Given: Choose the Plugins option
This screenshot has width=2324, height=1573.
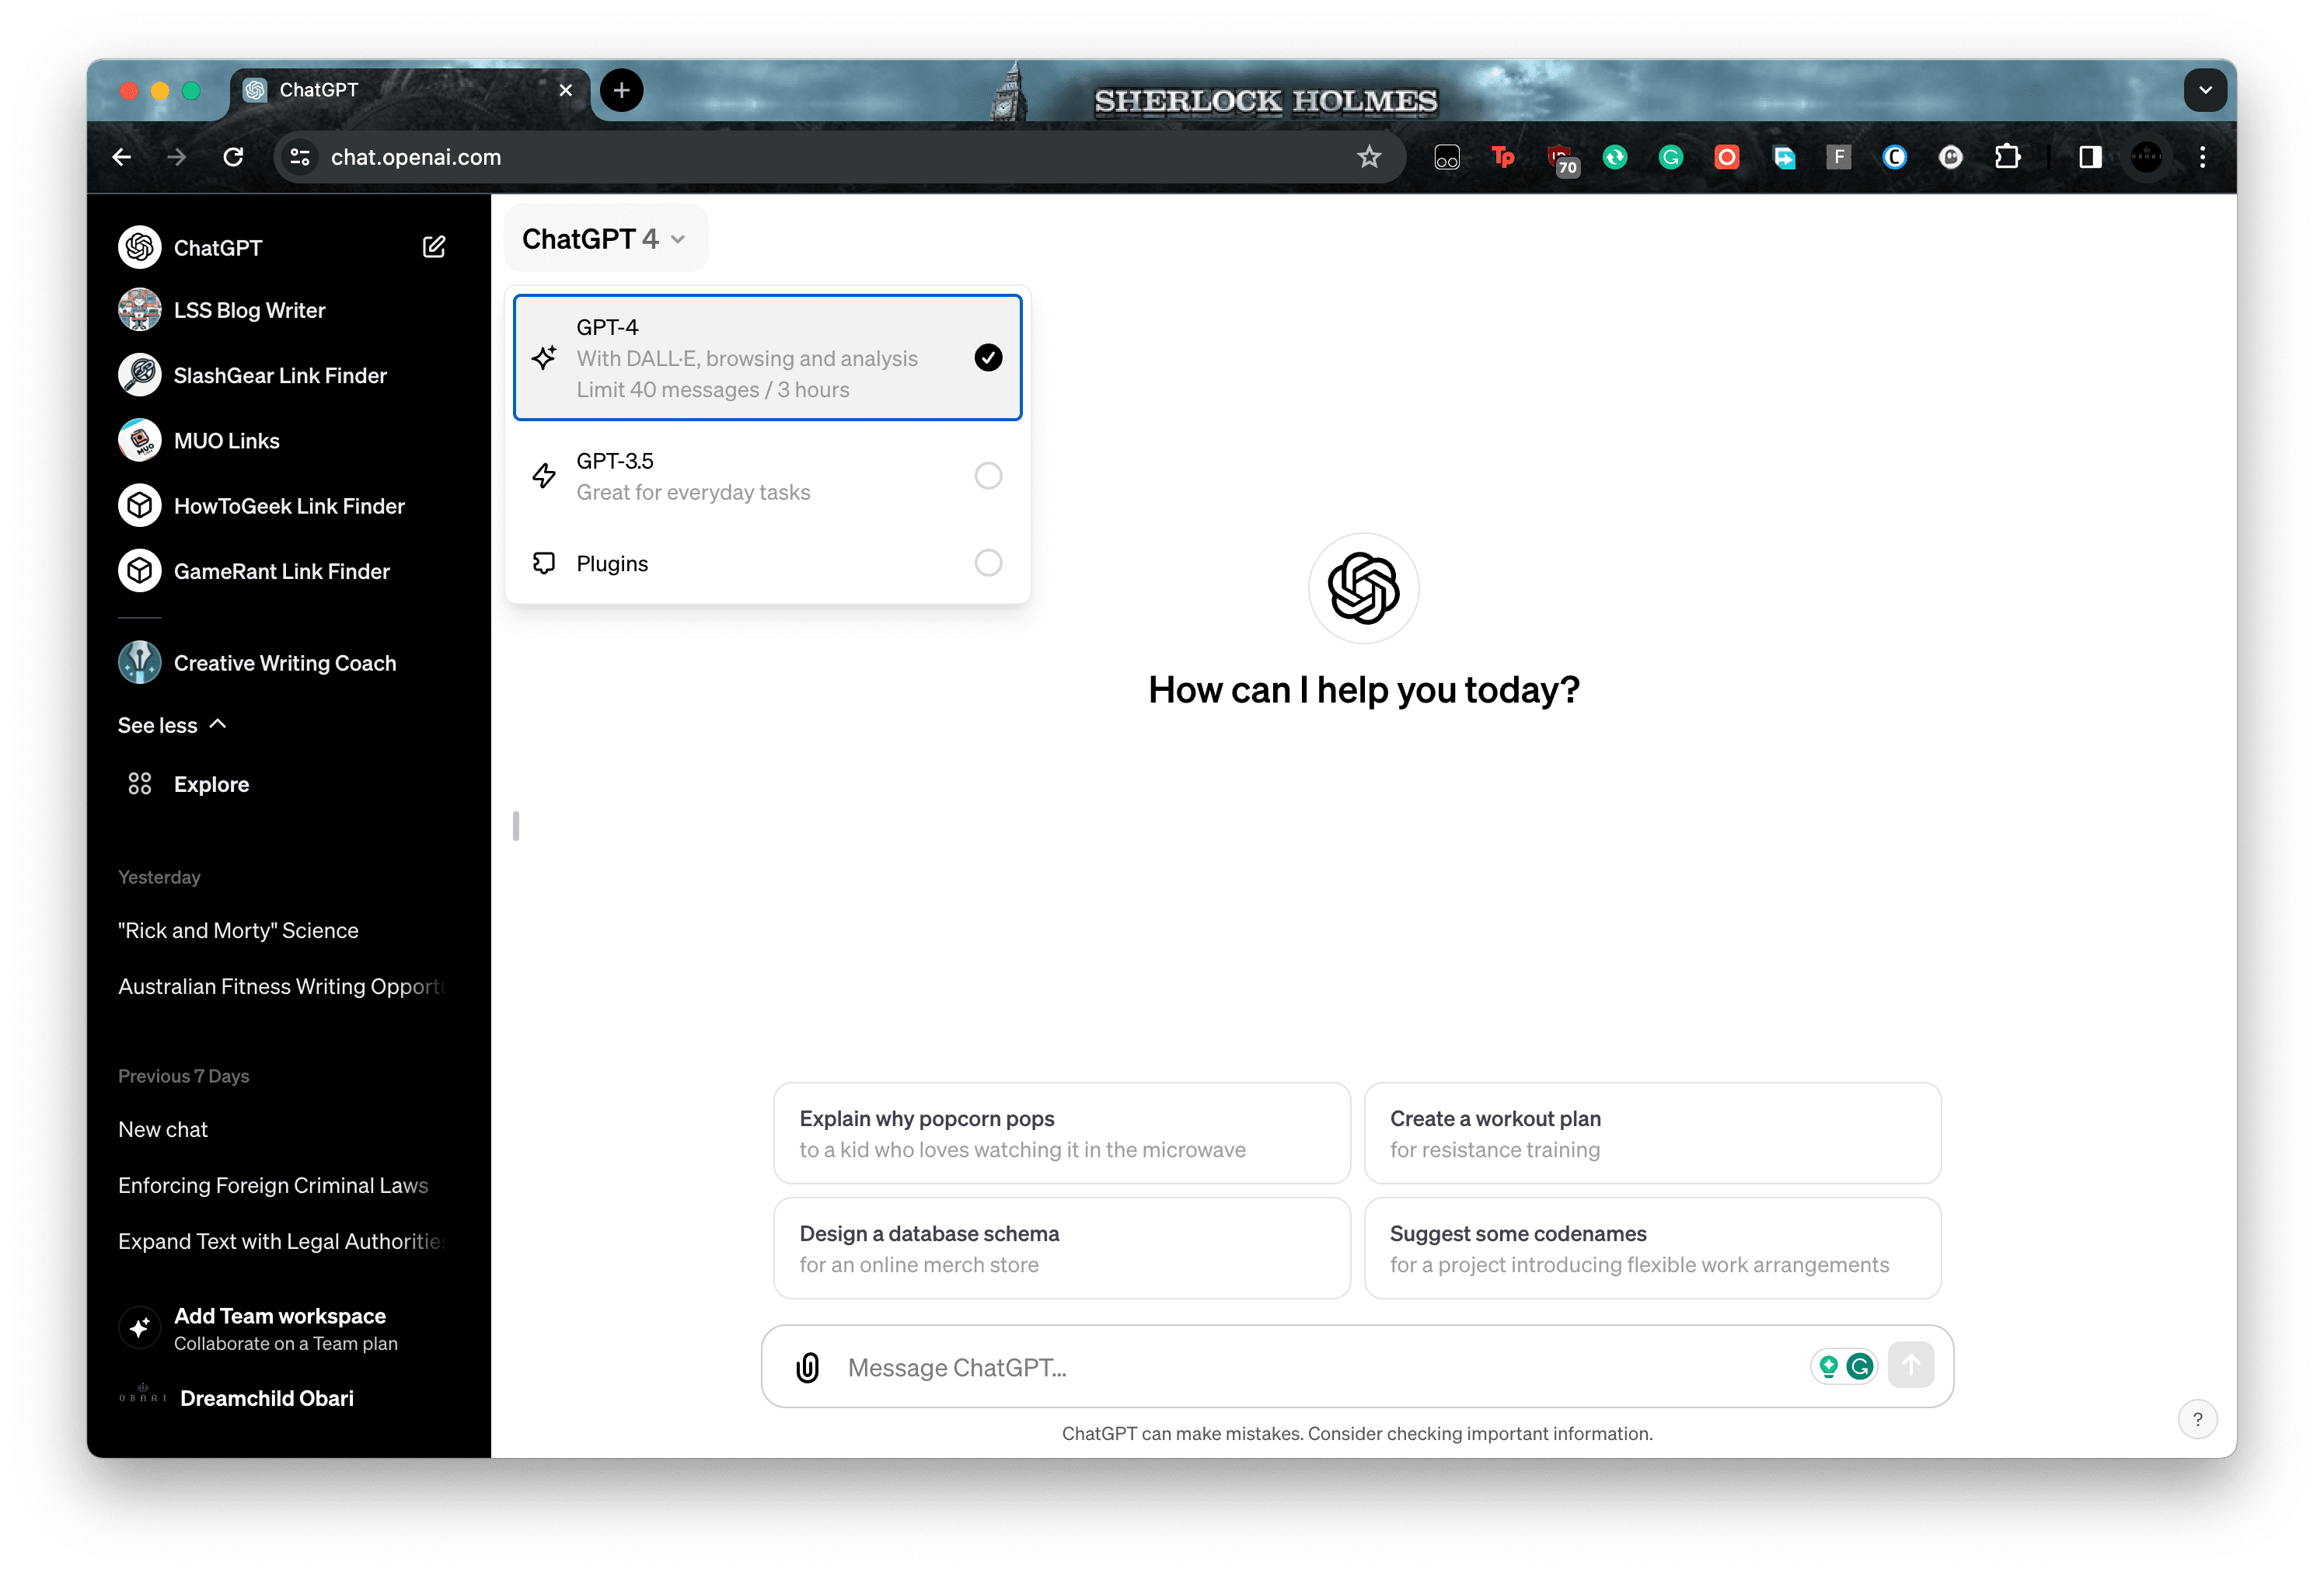Looking at the screenshot, I should click(767, 563).
